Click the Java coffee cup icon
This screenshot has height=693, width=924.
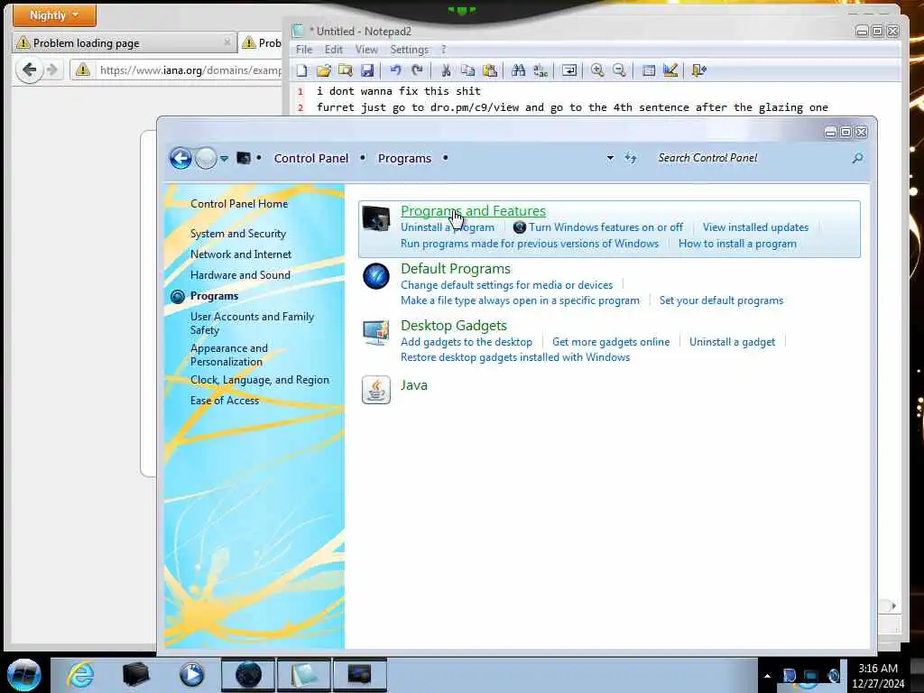tap(376, 390)
